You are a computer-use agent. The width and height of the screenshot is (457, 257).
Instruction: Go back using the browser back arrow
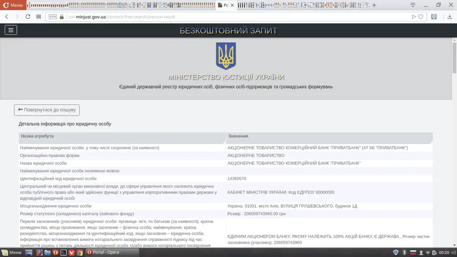tap(7, 16)
